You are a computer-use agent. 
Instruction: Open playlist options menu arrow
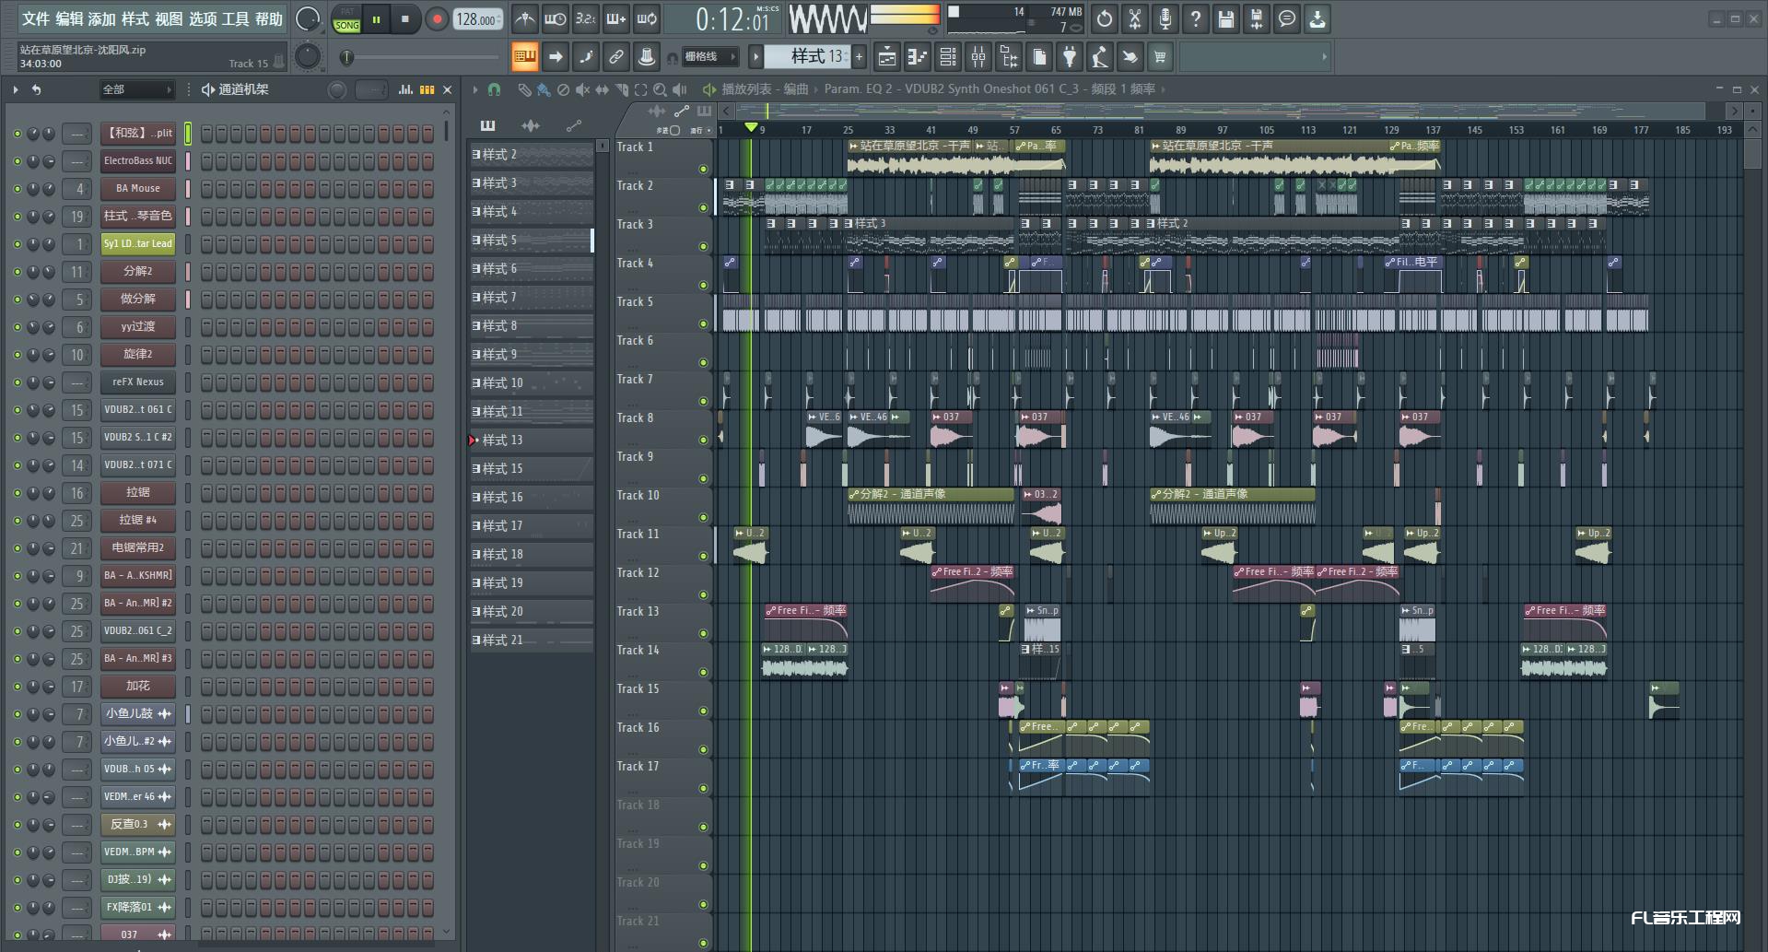tap(475, 89)
